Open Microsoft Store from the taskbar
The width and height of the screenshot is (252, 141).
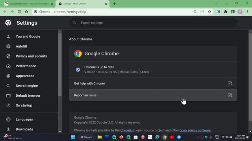tap(135, 137)
